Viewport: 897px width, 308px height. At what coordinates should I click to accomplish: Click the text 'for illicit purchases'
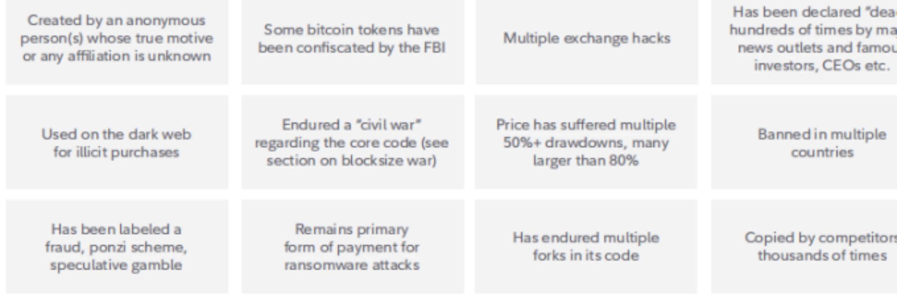coord(116,152)
